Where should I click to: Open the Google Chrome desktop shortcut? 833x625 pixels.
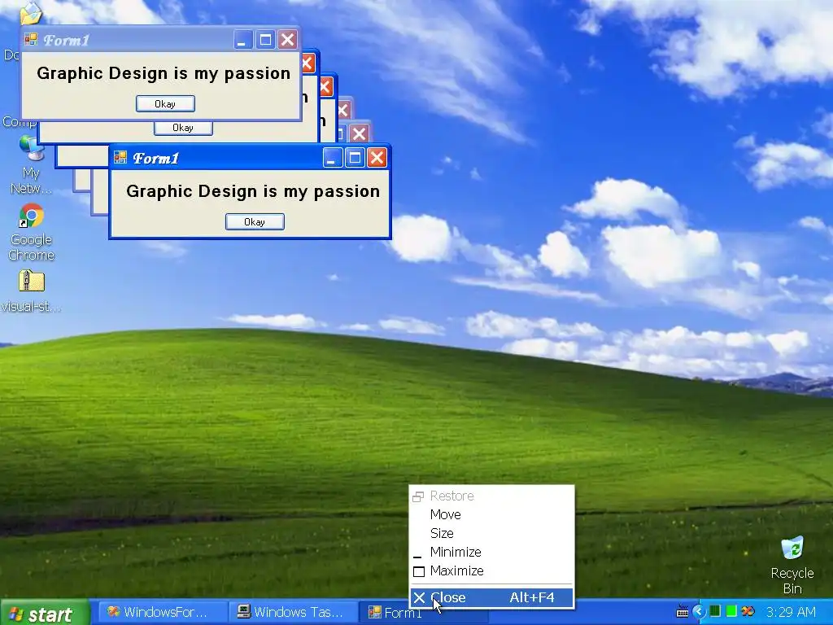tap(32, 232)
